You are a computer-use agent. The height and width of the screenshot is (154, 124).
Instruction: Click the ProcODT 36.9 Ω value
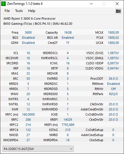coord(113,79)
